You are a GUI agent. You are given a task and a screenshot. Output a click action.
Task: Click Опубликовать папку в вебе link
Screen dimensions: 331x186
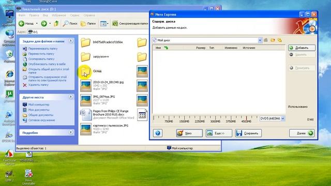47,64
